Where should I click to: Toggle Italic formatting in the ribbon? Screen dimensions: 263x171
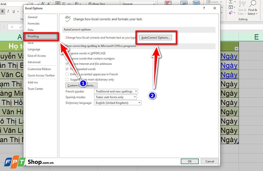click(8, 11)
